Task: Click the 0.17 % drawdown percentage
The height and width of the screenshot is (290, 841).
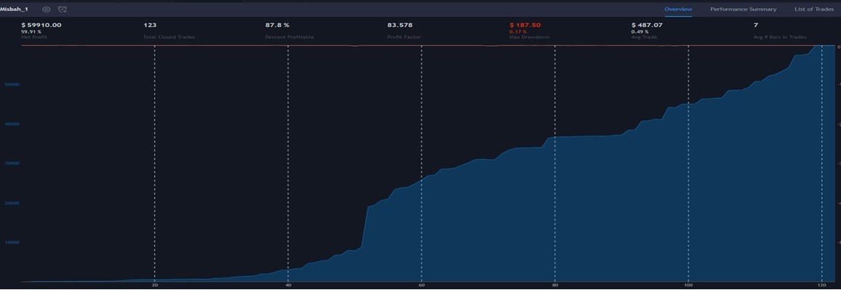Action: point(518,32)
